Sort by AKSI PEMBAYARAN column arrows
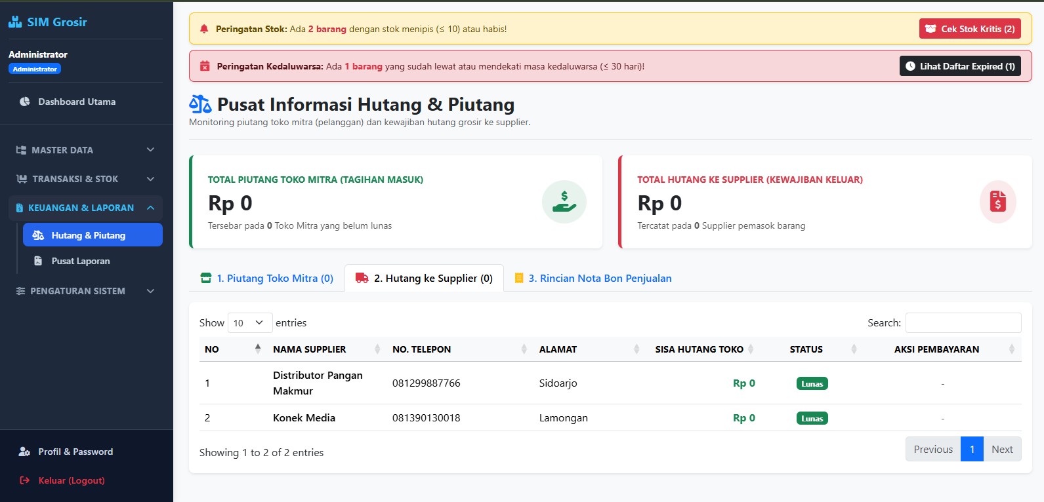Screen dimensions: 1044x502 (1012, 349)
